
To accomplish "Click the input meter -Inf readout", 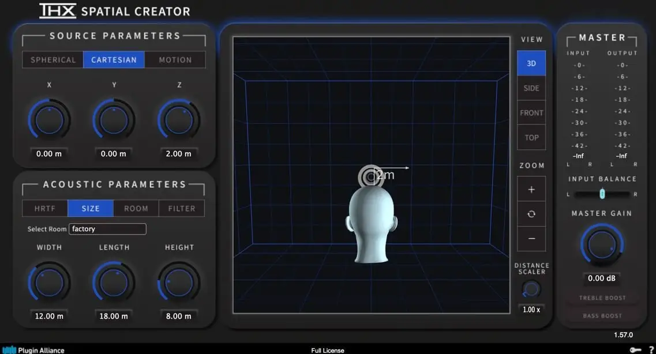I will [578, 156].
